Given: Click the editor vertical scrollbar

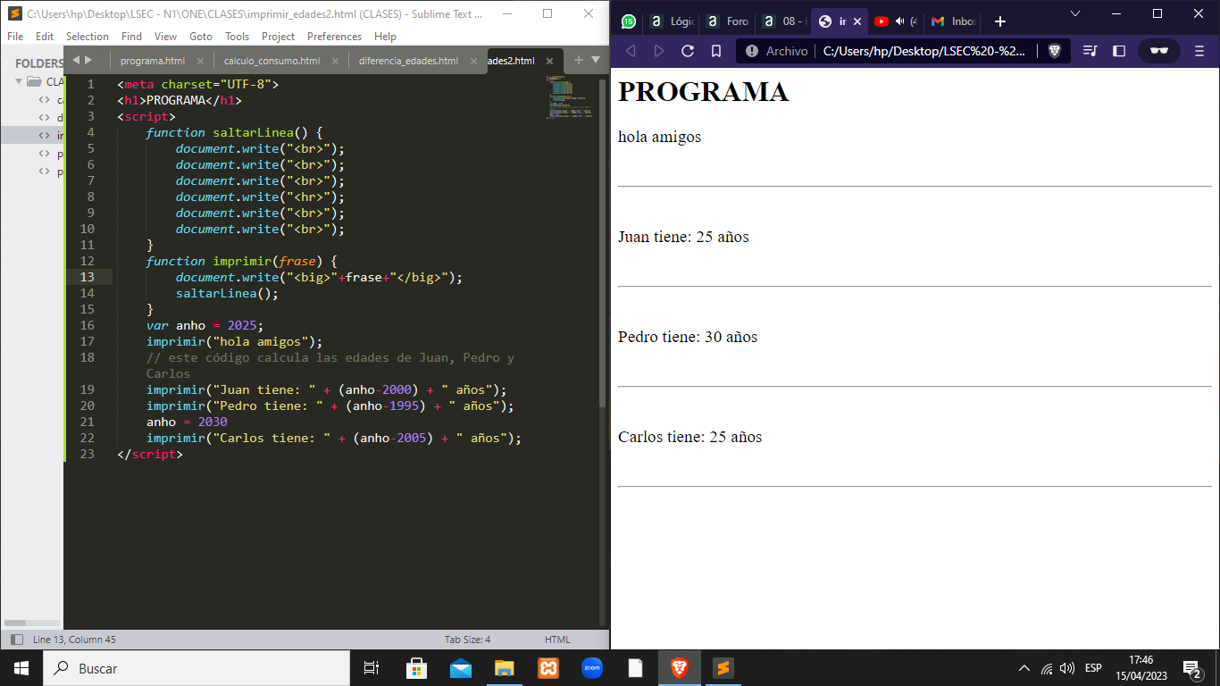Looking at the screenshot, I should coord(603,243).
